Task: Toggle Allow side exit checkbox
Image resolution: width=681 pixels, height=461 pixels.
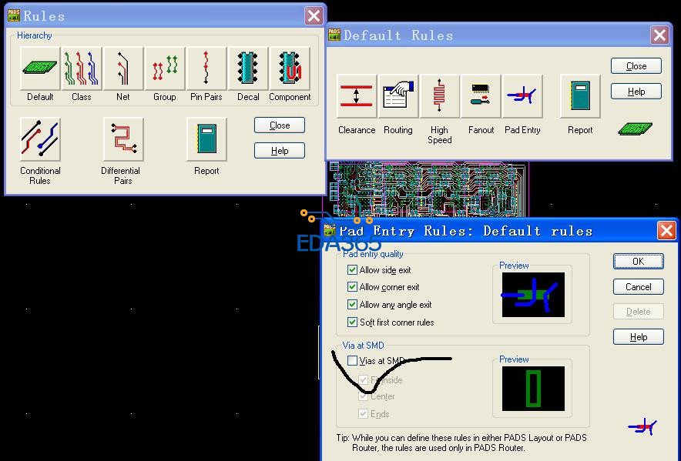Action: (x=352, y=270)
